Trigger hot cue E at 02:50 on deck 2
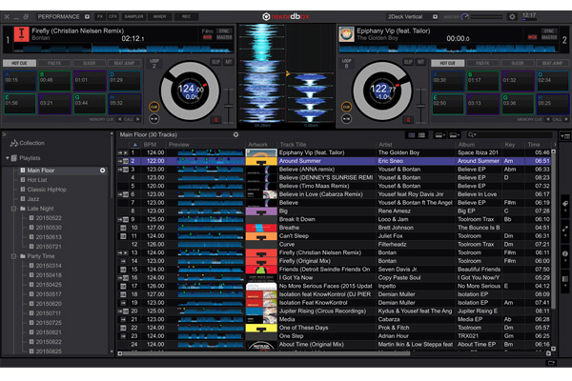572x381 pixels. [448, 104]
